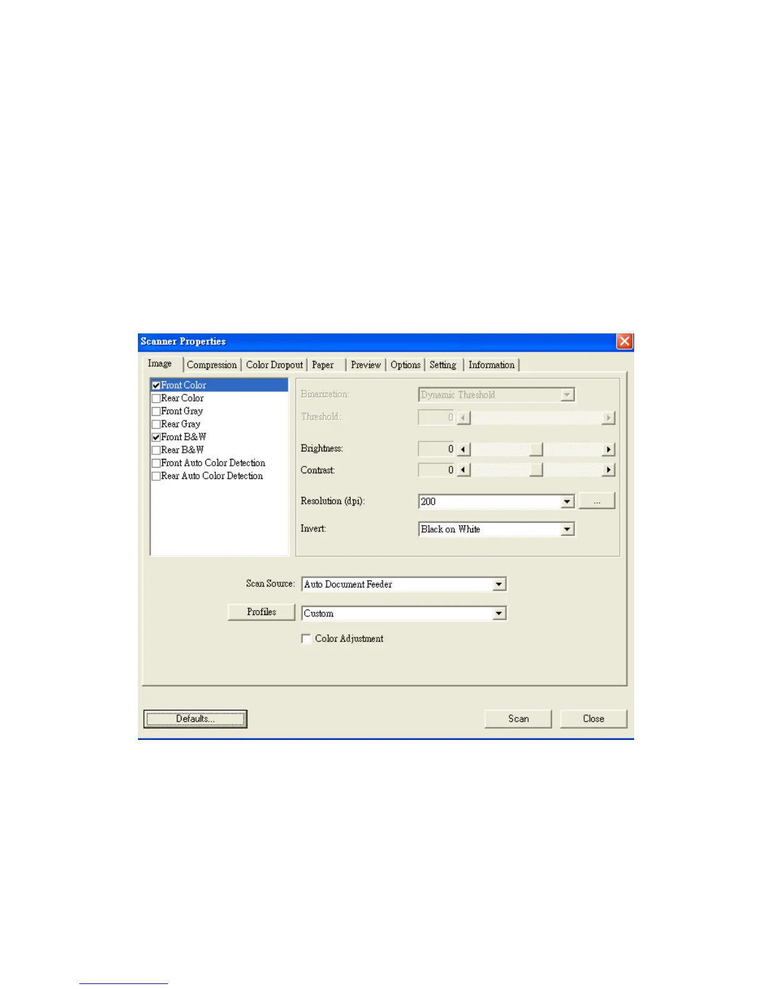Click the Scanner Properties title bar
The image size is (764, 989).
point(377,342)
